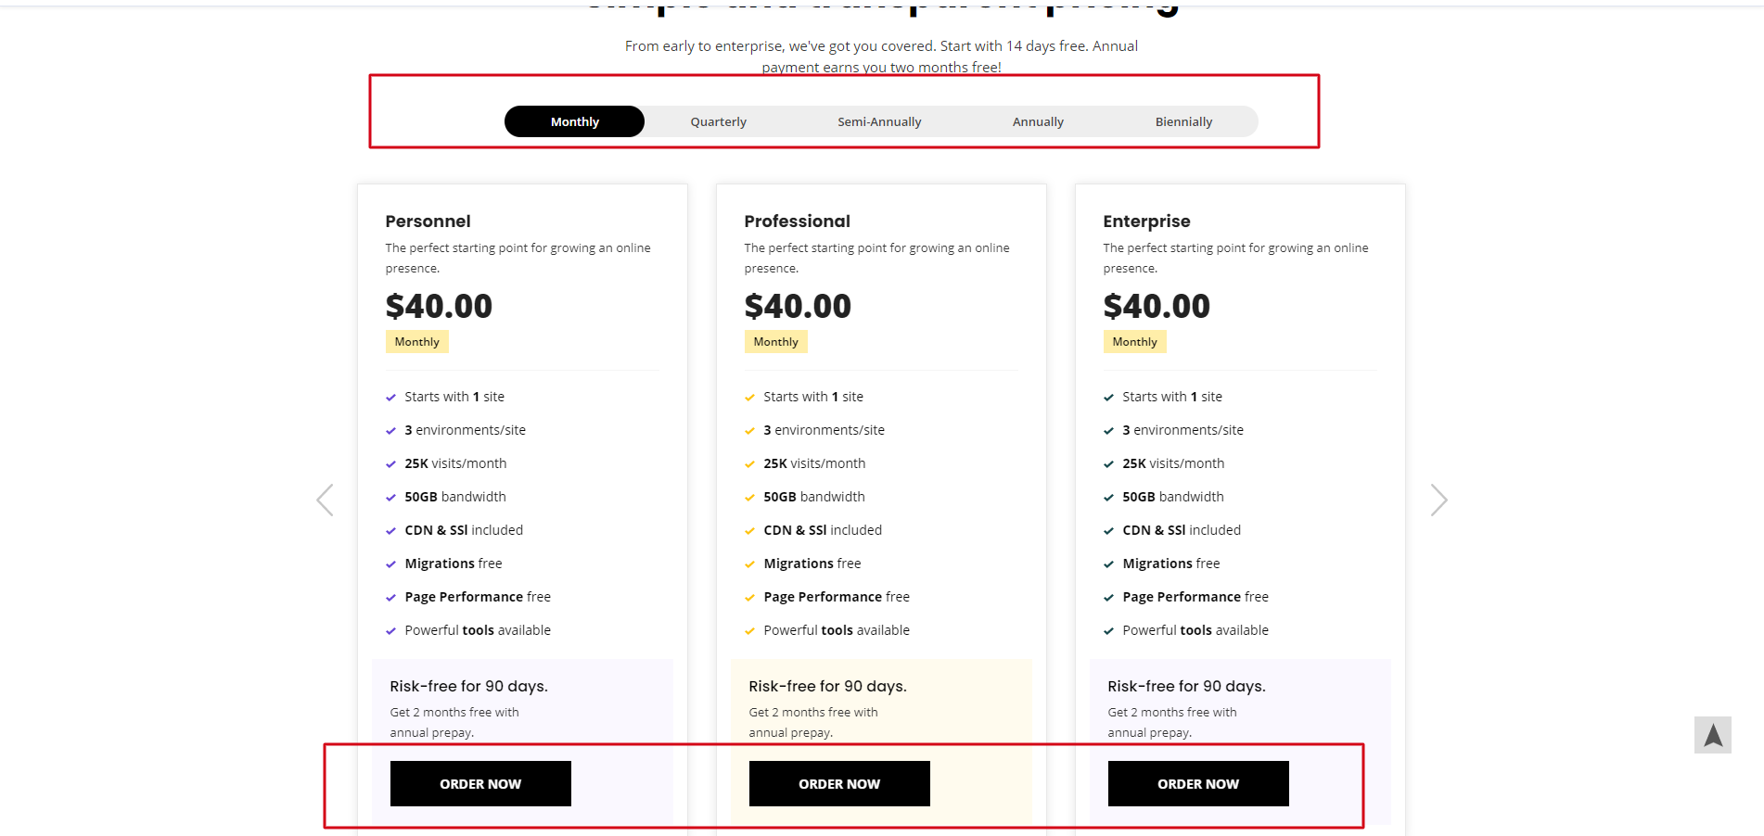Click the yellow Monthly badge under Personnel price
Screen dimensions: 1764x836
416,342
